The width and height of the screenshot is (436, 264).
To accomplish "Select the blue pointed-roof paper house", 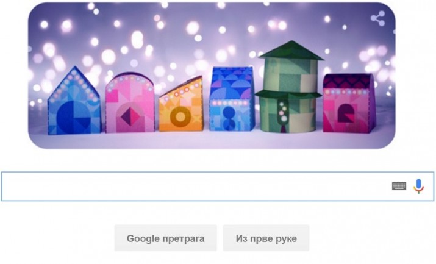I will click(x=74, y=101).
